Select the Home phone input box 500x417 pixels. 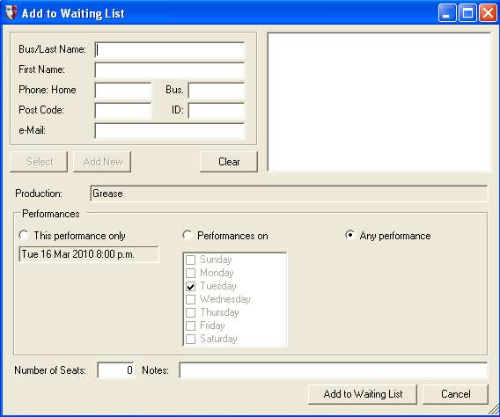(x=123, y=91)
